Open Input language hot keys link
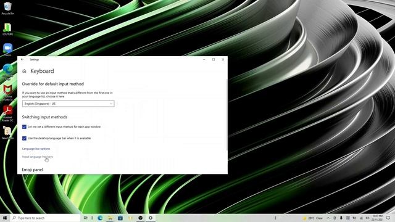Viewport: 395px width, 222px height. pyautogui.click(x=38, y=157)
